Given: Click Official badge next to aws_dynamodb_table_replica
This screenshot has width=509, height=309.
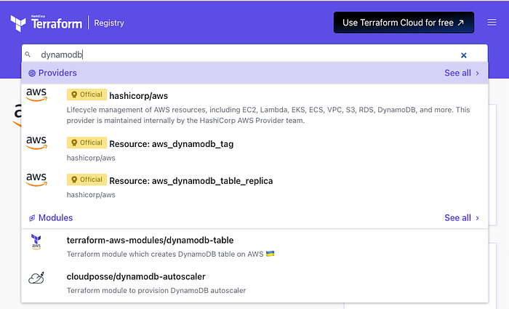Looking at the screenshot, I should click(x=87, y=180).
